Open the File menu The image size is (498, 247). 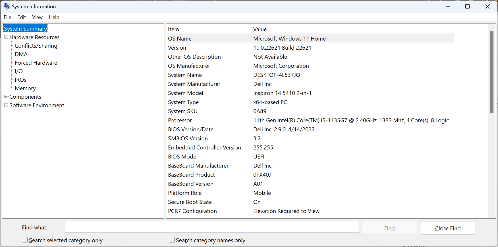coord(7,17)
